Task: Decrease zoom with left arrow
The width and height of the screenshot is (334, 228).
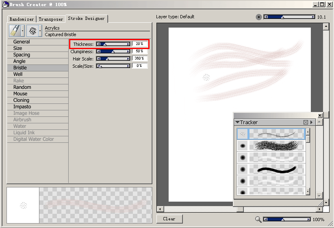Action: pyautogui.click(x=265, y=219)
